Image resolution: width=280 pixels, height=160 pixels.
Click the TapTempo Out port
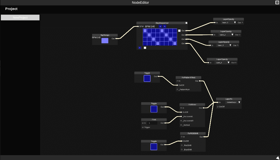point(116,38)
